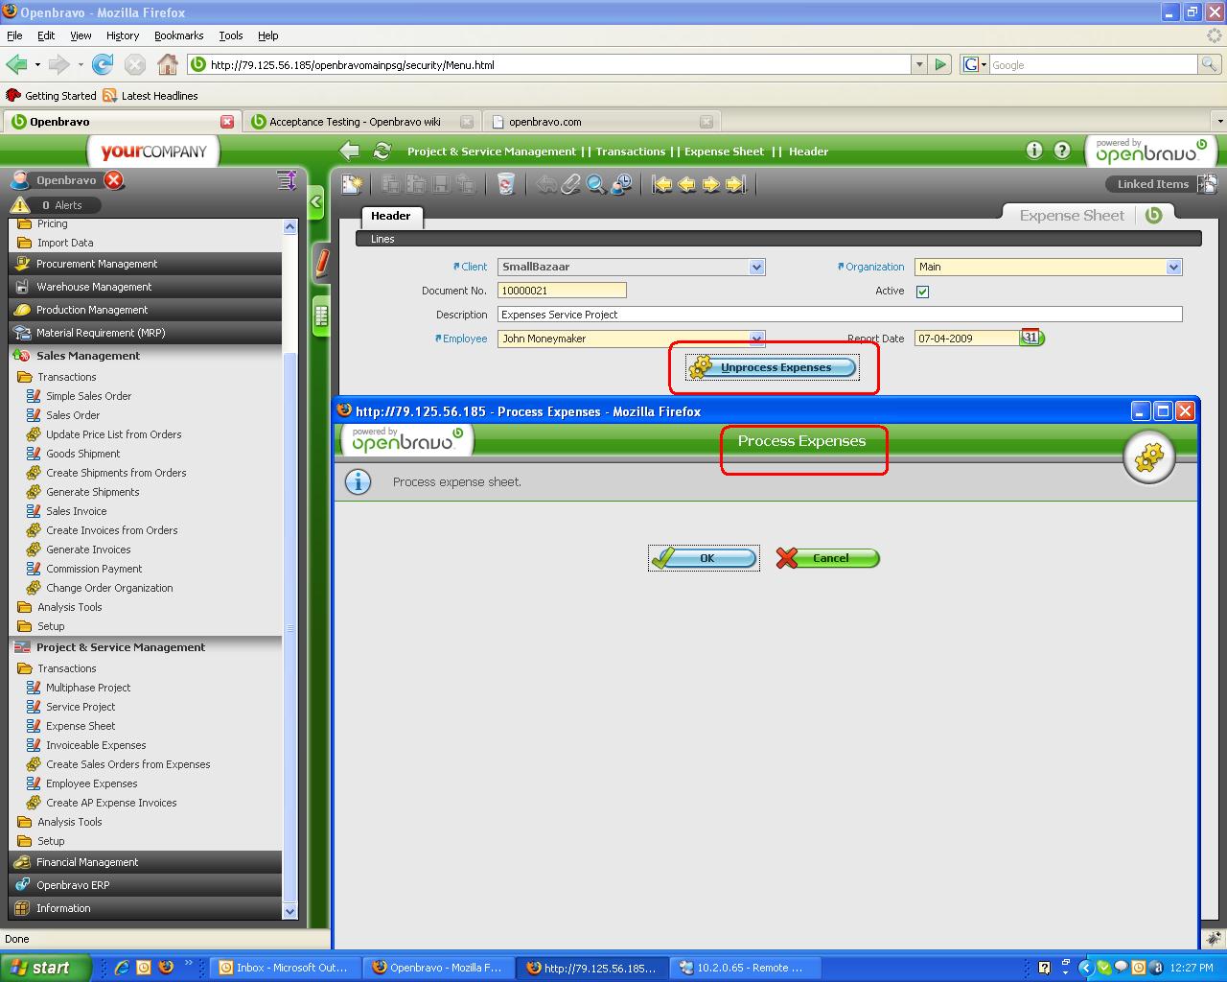Open record search with the magnifier icon
This screenshot has width=1227, height=982.
pyautogui.click(x=596, y=184)
